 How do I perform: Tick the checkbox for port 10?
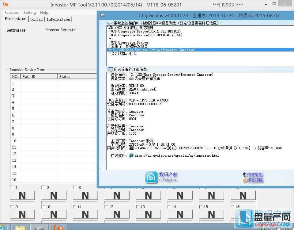click(x=43, y=207)
